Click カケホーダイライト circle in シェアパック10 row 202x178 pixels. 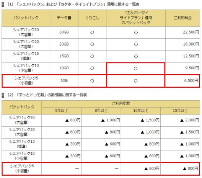click(x=136, y=69)
